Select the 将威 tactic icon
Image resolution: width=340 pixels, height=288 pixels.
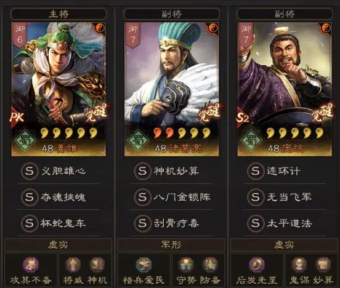73,265
